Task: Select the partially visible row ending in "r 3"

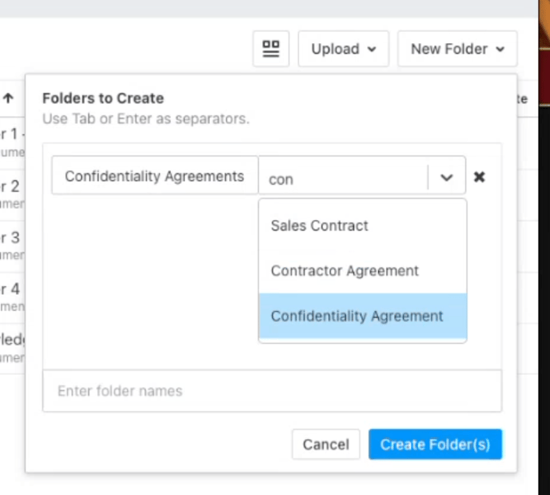Action: point(11,246)
